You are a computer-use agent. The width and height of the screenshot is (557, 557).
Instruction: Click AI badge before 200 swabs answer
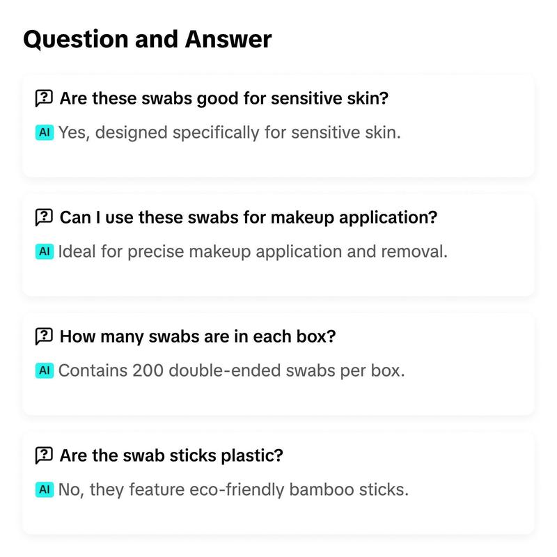click(x=45, y=370)
